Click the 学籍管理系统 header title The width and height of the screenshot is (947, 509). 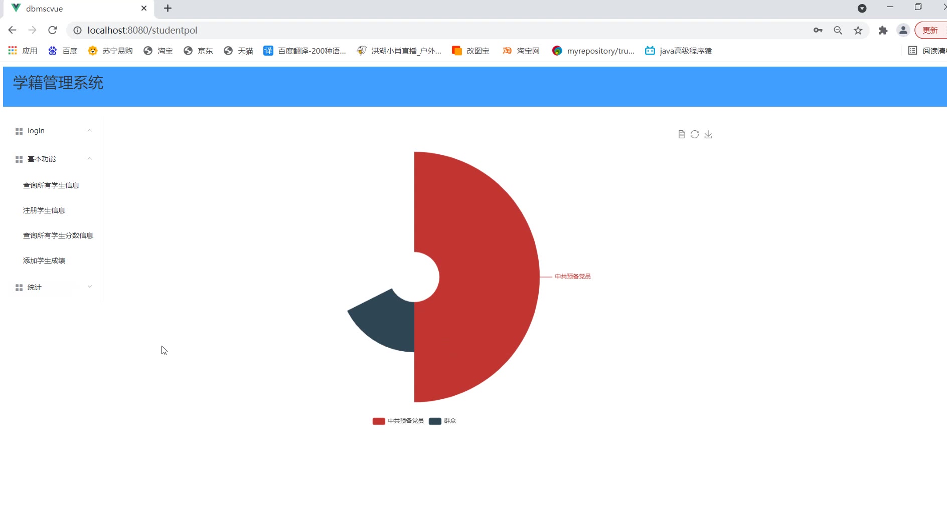pos(58,83)
